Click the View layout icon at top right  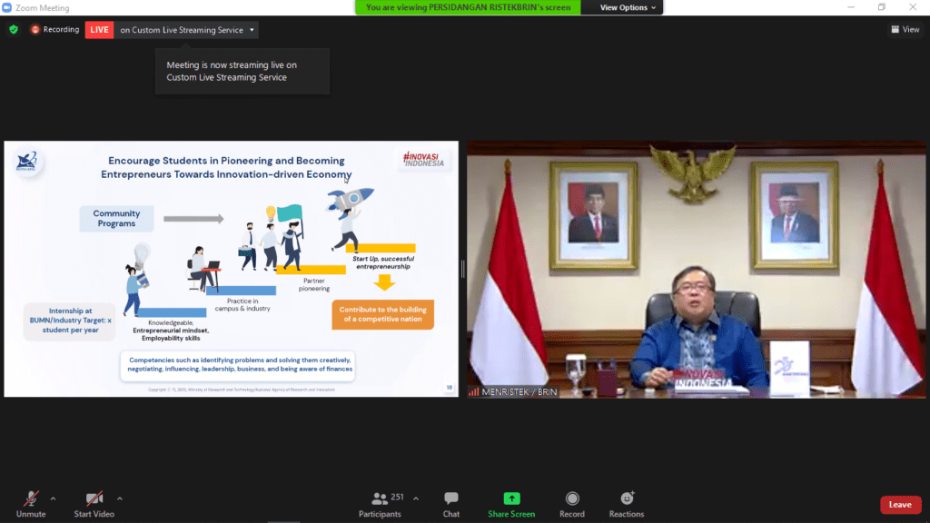905,29
